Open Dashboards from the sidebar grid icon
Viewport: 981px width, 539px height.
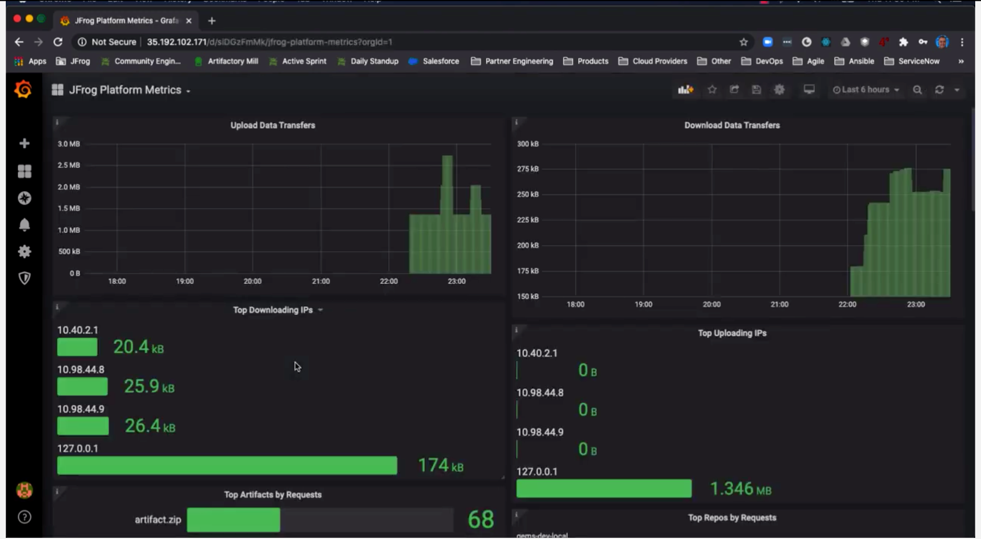pyautogui.click(x=24, y=171)
